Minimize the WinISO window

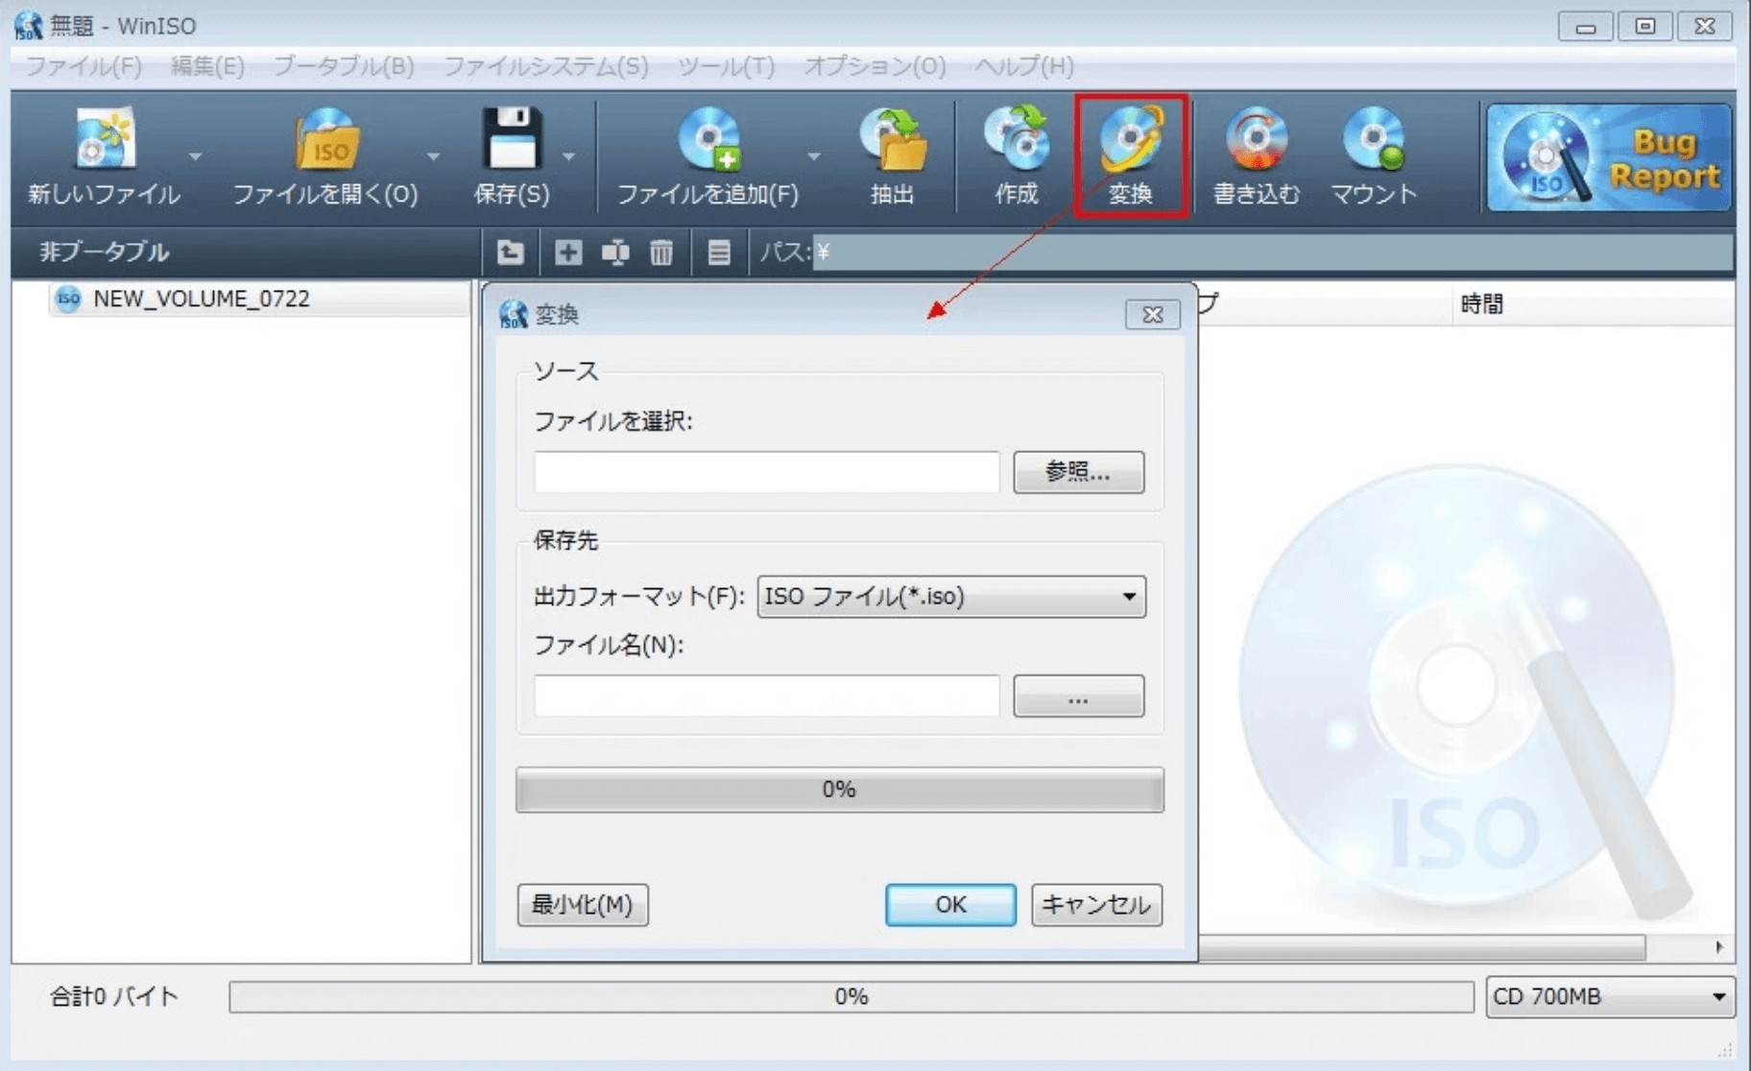click(1585, 26)
